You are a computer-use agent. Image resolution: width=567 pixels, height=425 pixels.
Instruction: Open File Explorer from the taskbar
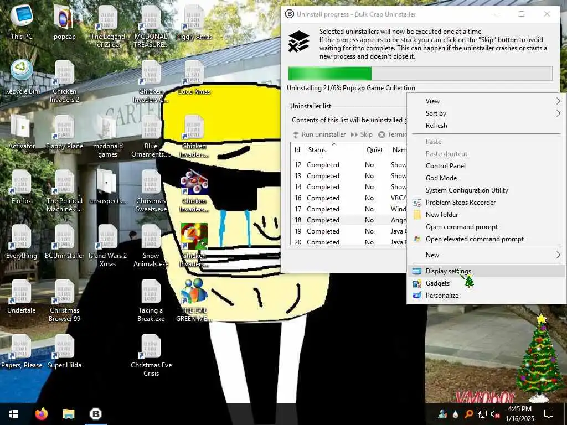coord(68,414)
